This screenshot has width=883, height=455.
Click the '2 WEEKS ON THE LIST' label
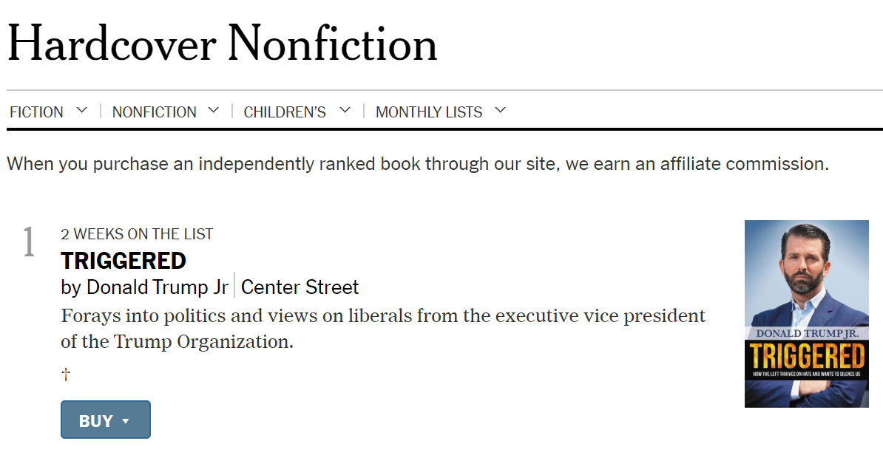coord(137,234)
